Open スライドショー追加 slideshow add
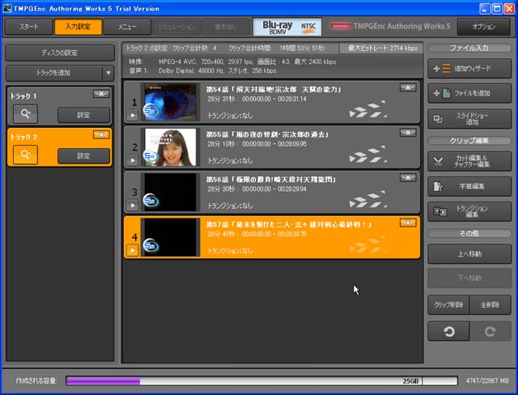The image size is (518, 395). 469,119
